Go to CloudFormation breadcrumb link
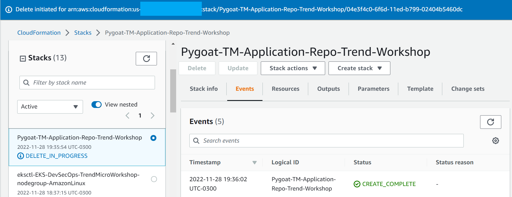512x197 pixels. tap(39, 33)
